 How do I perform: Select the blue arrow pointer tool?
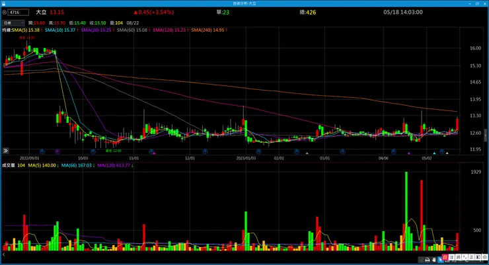tap(440, 260)
